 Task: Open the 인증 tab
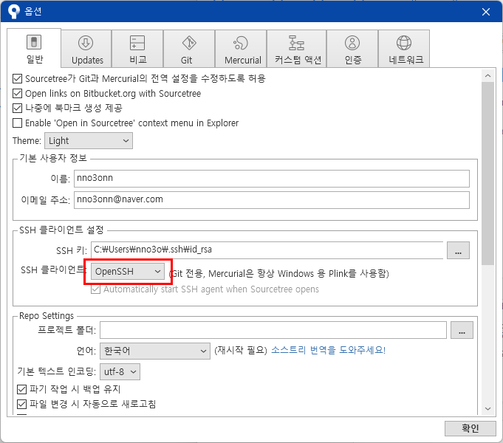352,49
